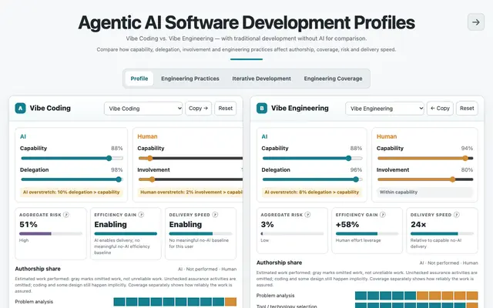Open the Engineering Coverage tab
This screenshot has height=308, width=493.
tap(333, 79)
